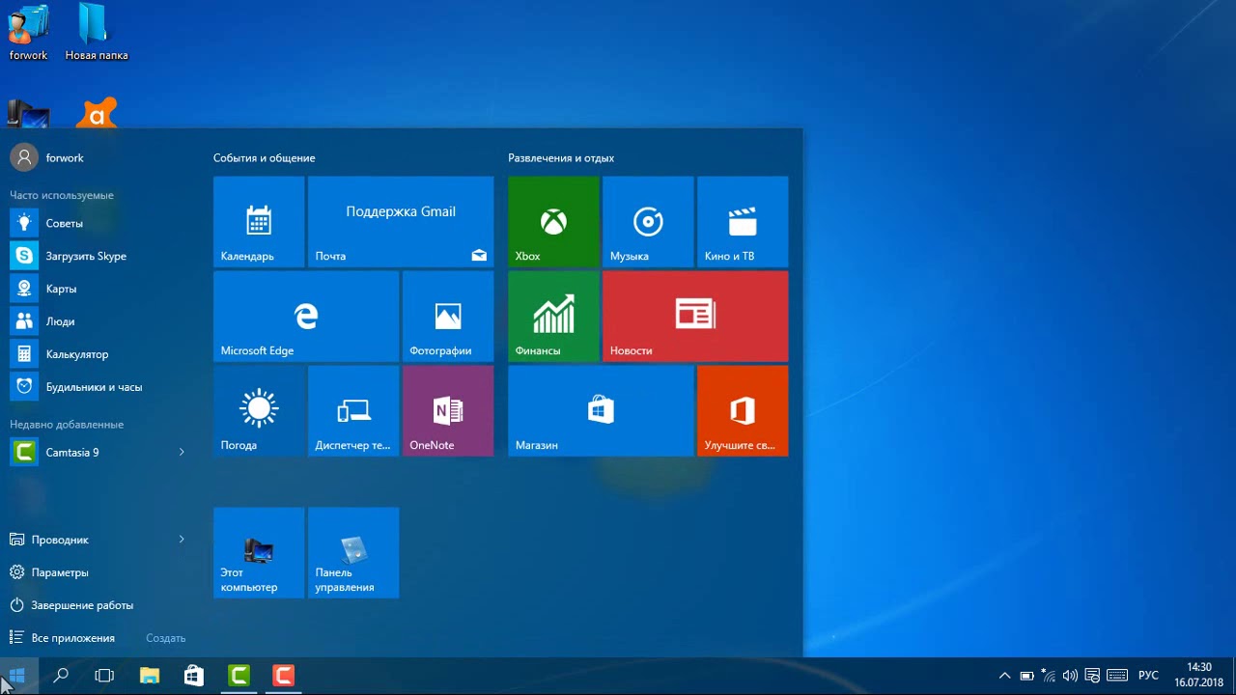Select the Avast desktop icon
Image resolution: width=1236 pixels, height=695 pixels.
[97, 112]
